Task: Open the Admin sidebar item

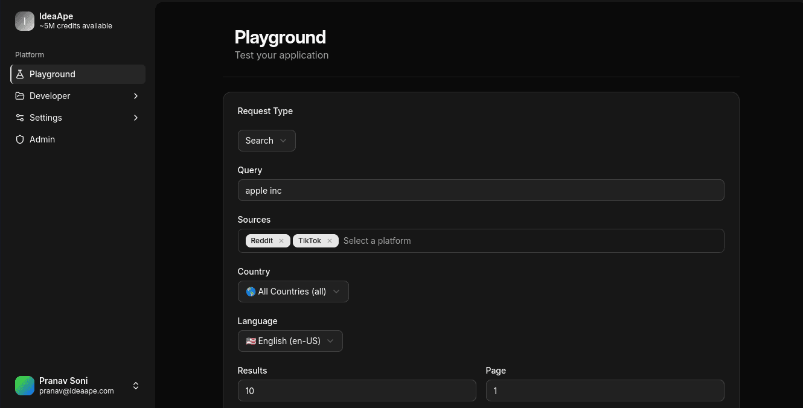Action: (x=42, y=139)
